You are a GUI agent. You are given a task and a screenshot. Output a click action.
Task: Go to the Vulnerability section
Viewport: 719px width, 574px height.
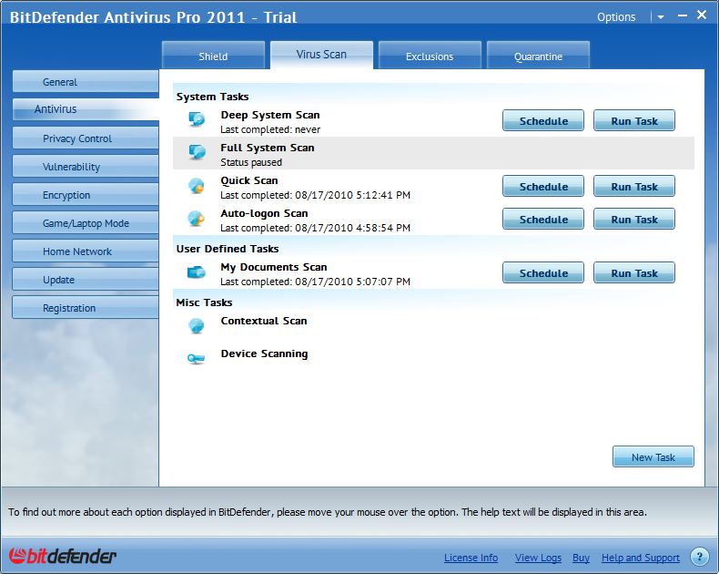point(86,166)
